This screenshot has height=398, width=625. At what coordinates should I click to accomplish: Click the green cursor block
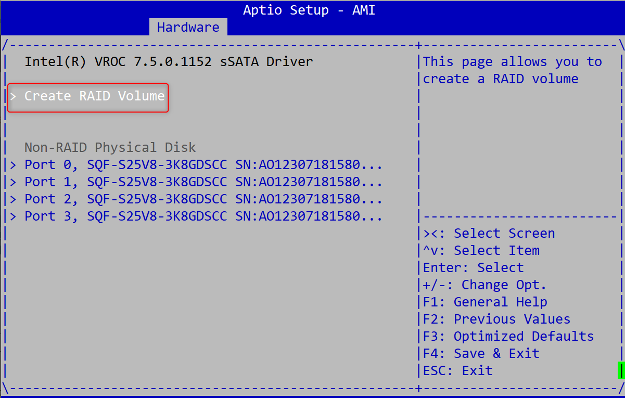pos(620,370)
